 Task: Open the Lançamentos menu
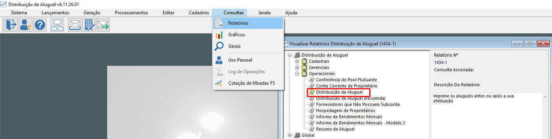[x=55, y=13]
